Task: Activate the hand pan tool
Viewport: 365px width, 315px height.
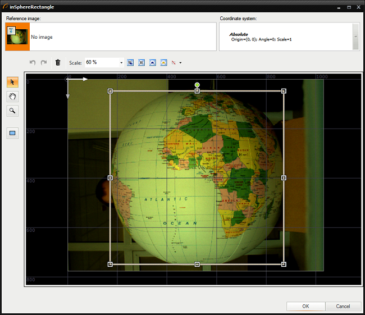Action: (x=12, y=96)
